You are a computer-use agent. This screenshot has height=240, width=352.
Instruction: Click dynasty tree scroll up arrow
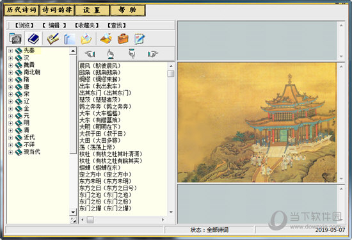[x=73, y=51]
